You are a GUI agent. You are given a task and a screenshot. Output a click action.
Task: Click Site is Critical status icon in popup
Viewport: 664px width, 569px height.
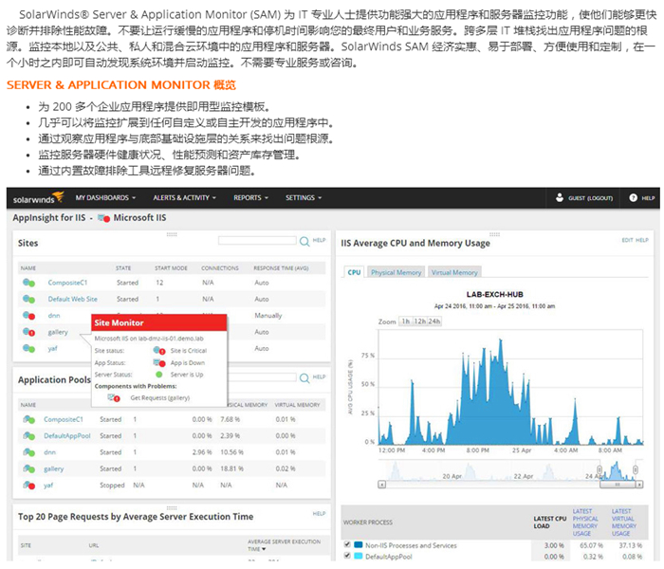[x=159, y=351]
